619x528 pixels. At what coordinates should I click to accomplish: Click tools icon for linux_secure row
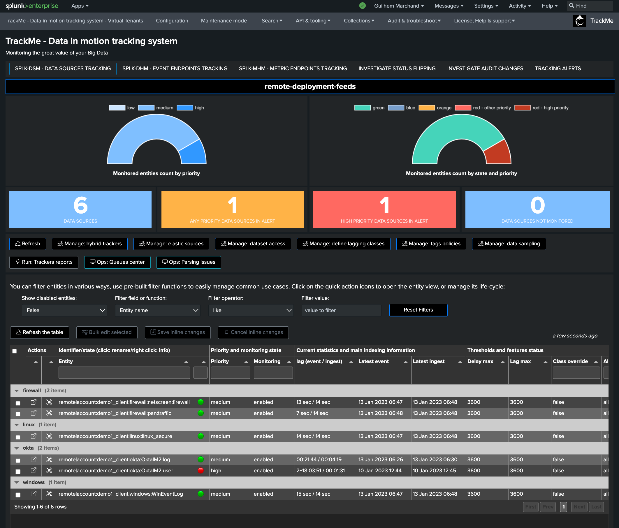49,436
